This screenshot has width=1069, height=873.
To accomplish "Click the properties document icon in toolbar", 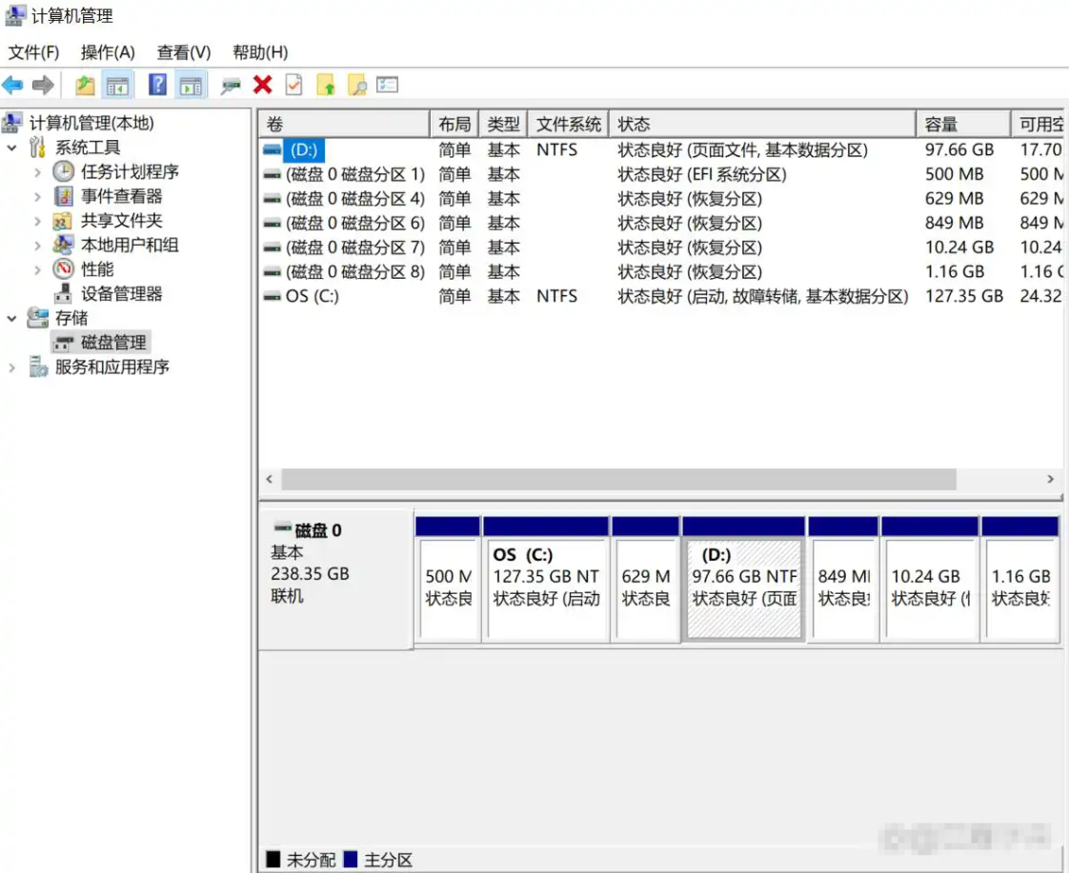I will pyautogui.click(x=293, y=85).
